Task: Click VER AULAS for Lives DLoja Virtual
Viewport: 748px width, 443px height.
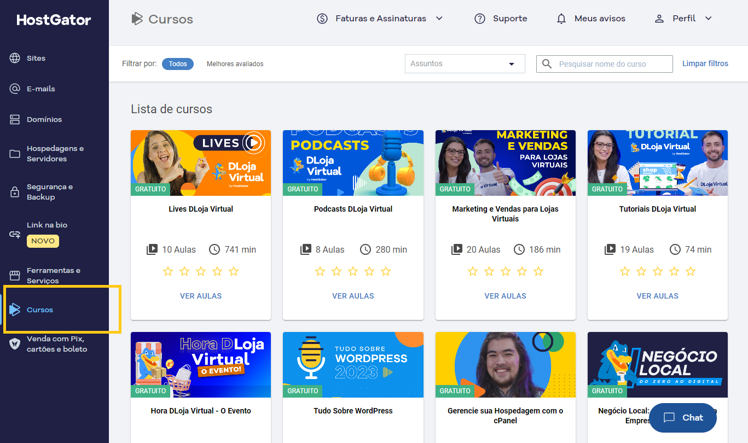Action: (x=201, y=296)
